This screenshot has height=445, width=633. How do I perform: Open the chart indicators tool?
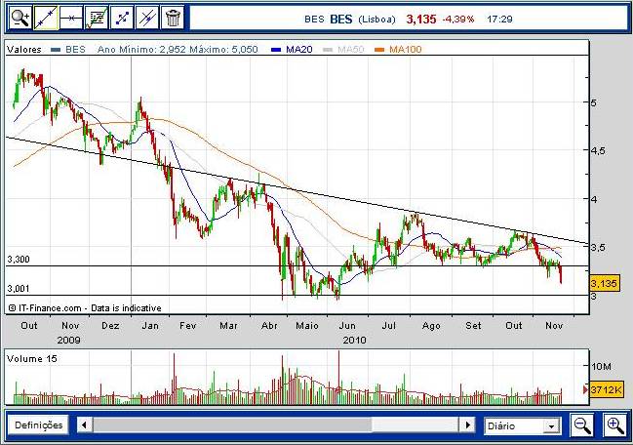click(97, 18)
